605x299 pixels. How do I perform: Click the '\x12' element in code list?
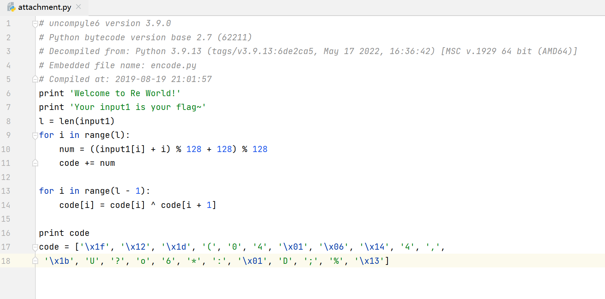click(135, 247)
